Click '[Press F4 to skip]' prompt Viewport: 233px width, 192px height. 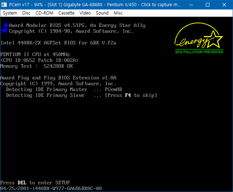[x=131, y=95]
